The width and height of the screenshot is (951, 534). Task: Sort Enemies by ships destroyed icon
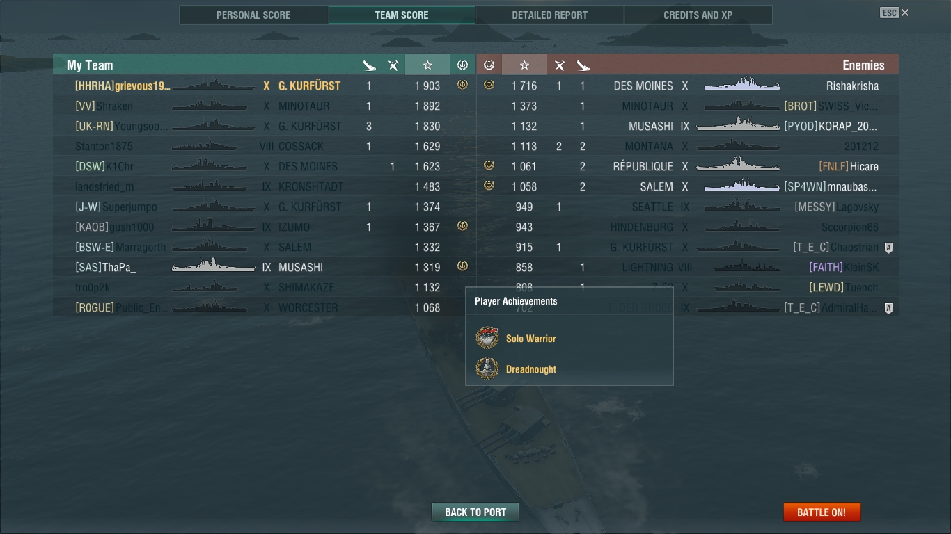(x=583, y=65)
